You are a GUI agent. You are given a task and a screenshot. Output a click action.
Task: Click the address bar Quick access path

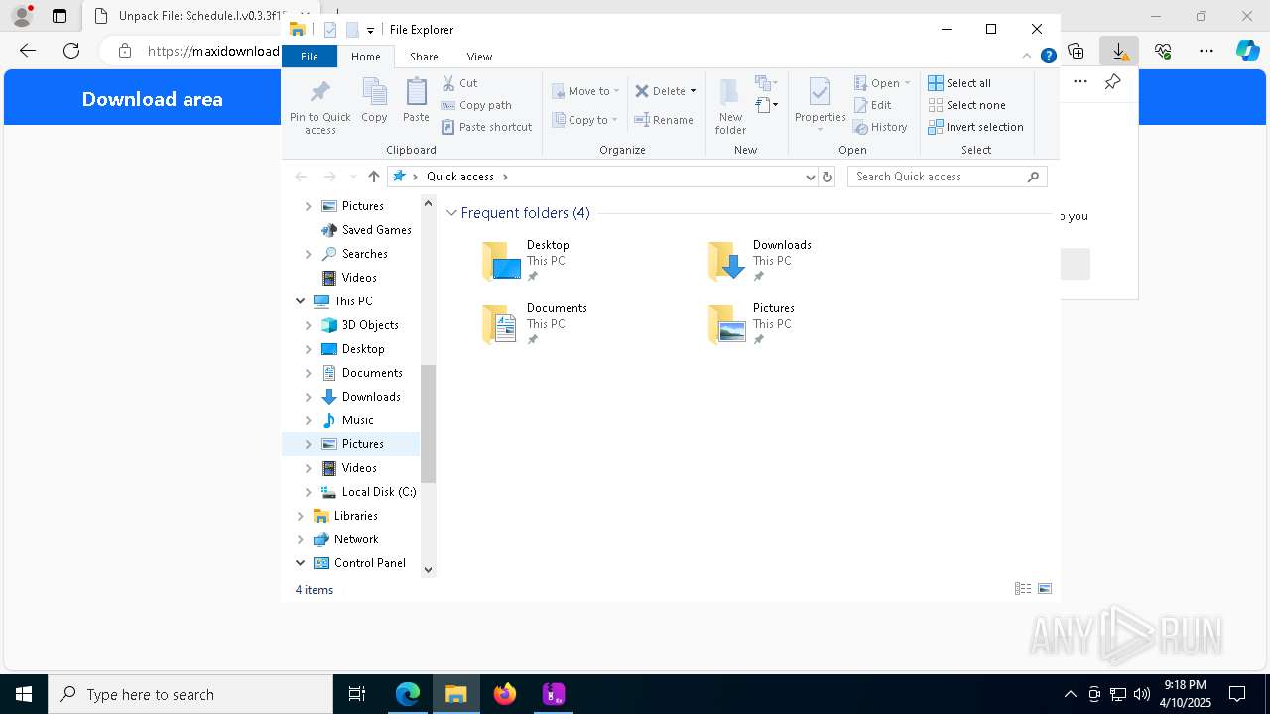tap(460, 177)
